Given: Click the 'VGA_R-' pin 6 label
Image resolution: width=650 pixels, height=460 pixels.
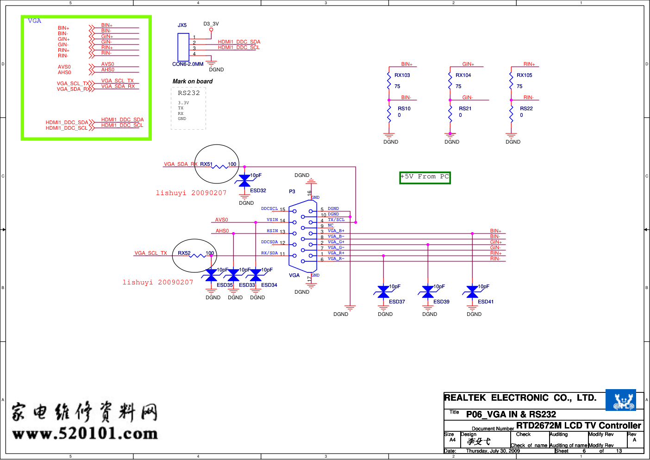Looking at the screenshot, I should point(336,259).
